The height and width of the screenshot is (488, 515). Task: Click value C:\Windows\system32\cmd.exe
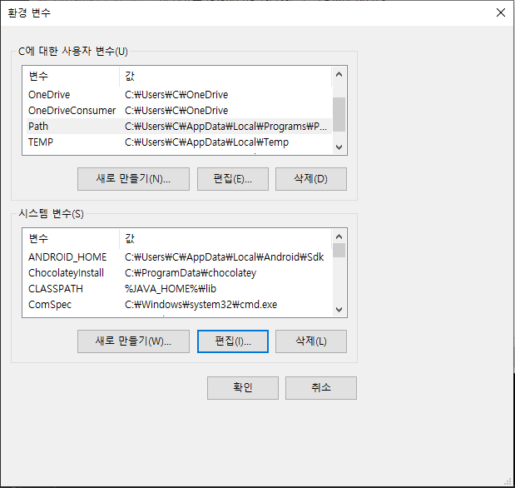pyautogui.click(x=201, y=305)
